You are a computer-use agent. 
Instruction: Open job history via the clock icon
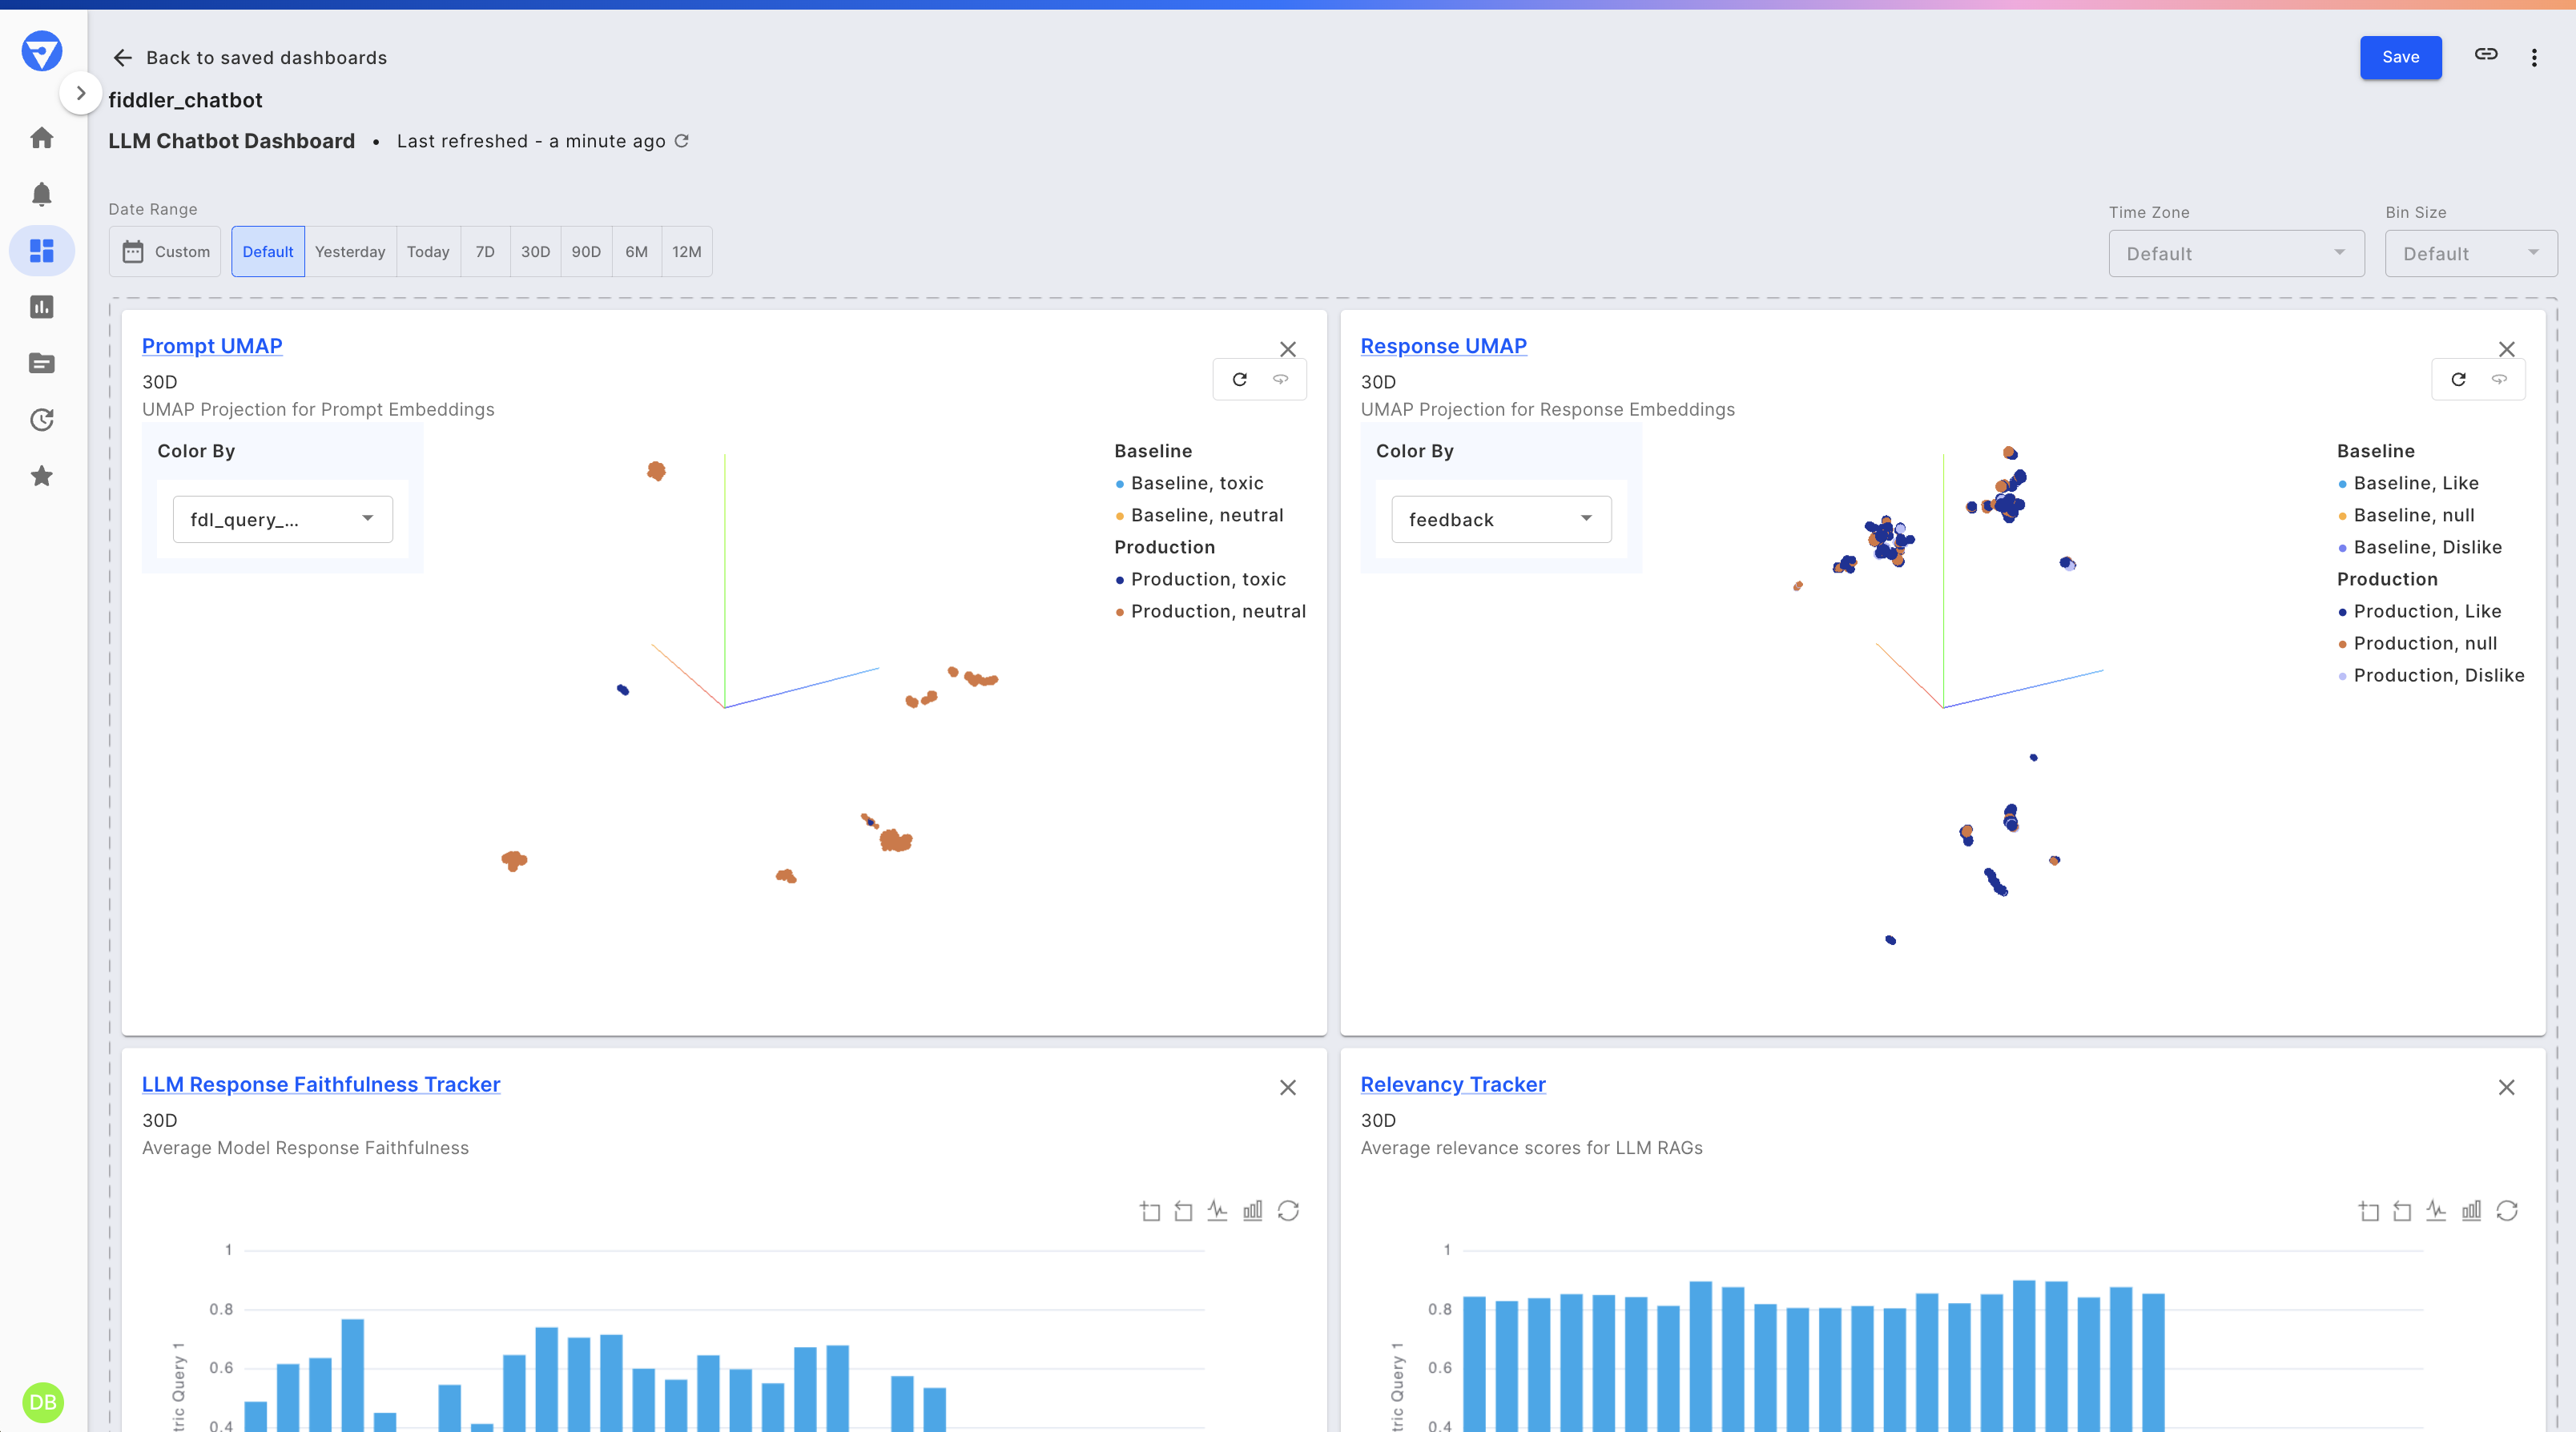point(42,420)
